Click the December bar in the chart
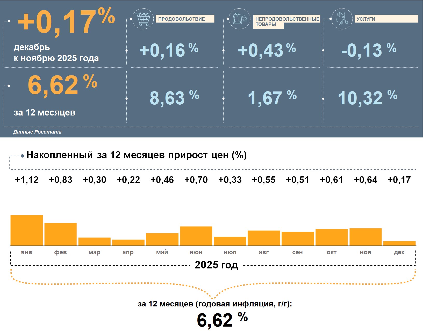Viewport: 423px width, 332px height. coord(399,243)
